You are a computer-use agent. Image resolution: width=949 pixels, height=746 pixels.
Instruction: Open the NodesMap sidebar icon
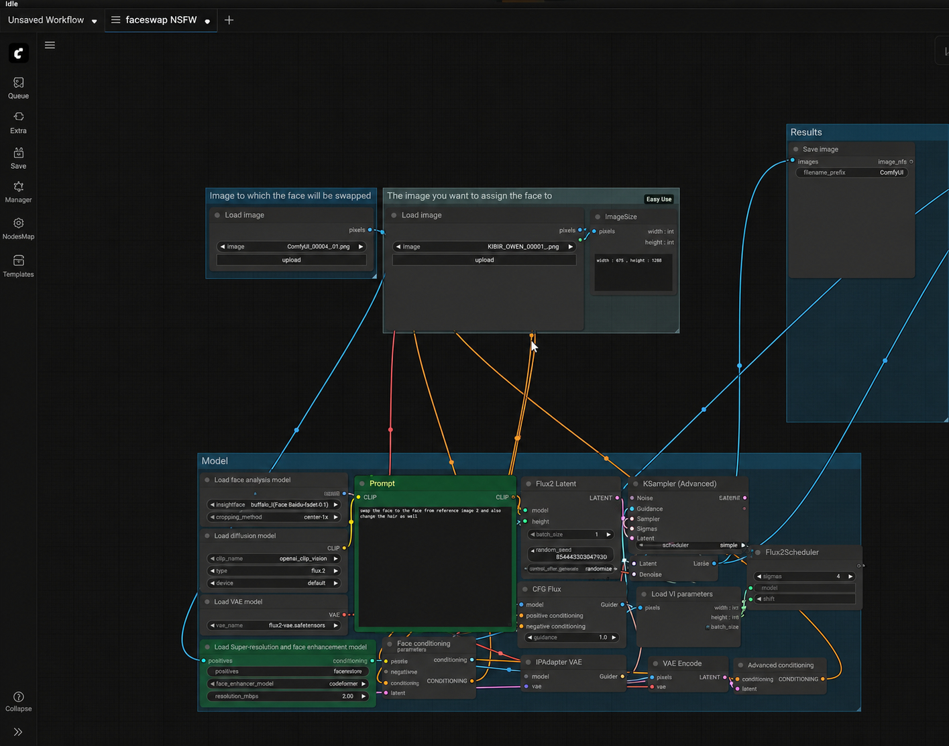(18, 223)
